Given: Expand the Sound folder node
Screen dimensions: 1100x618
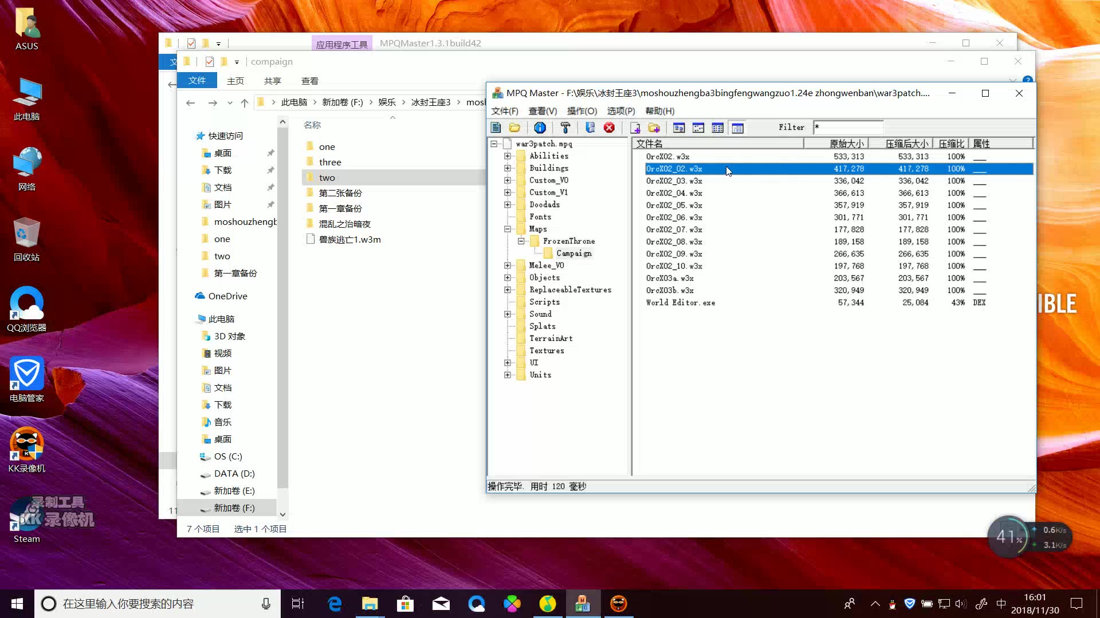Looking at the screenshot, I should [x=508, y=314].
